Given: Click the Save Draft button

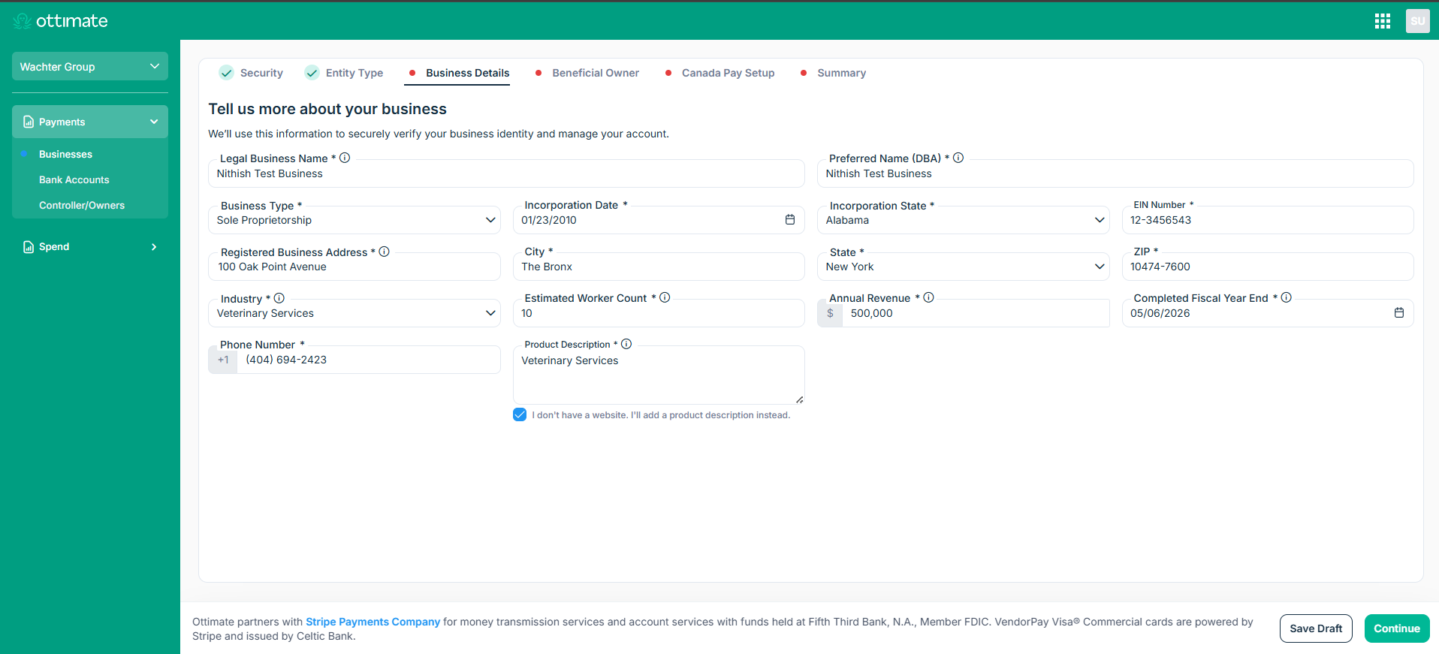Looking at the screenshot, I should pyautogui.click(x=1316, y=628).
